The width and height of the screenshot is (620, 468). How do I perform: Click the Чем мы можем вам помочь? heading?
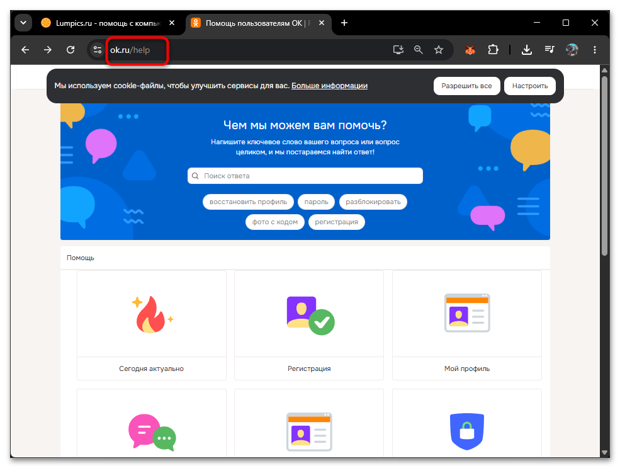[x=305, y=125]
